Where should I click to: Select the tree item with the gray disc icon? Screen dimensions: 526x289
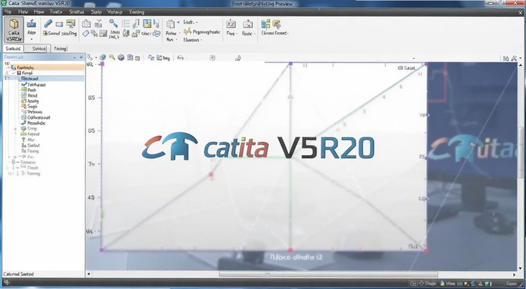(29, 128)
